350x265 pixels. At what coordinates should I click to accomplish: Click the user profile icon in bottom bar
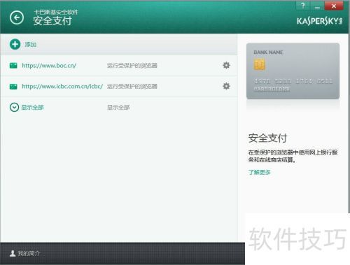coord(13,253)
